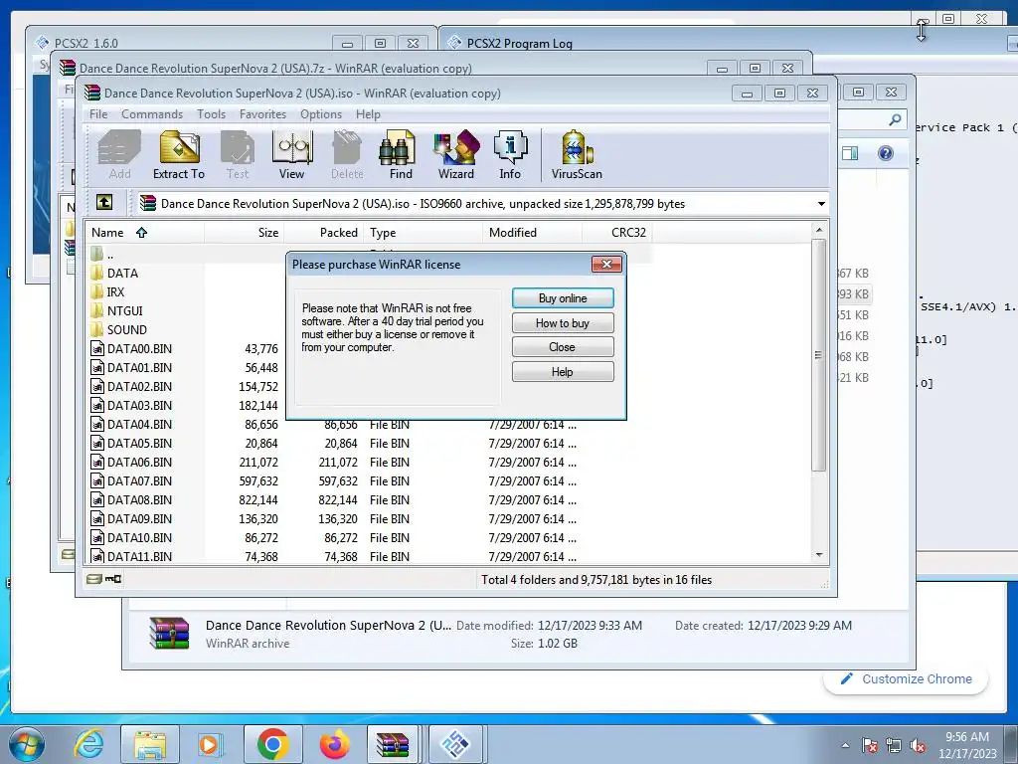Click the file list vertical scrollbar thumb

(819, 355)
